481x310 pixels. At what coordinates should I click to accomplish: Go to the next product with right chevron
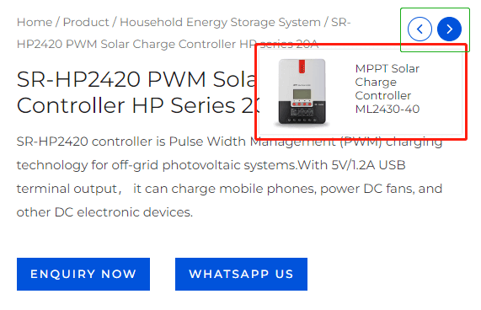pyautogui.click(x=449, y=29)
